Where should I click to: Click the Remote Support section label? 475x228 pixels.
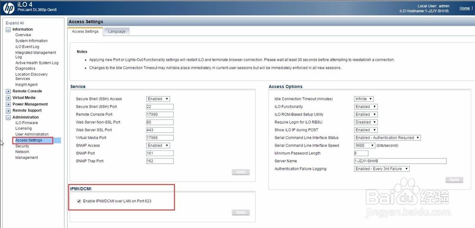pyautogui.click(x=27, y=110)
